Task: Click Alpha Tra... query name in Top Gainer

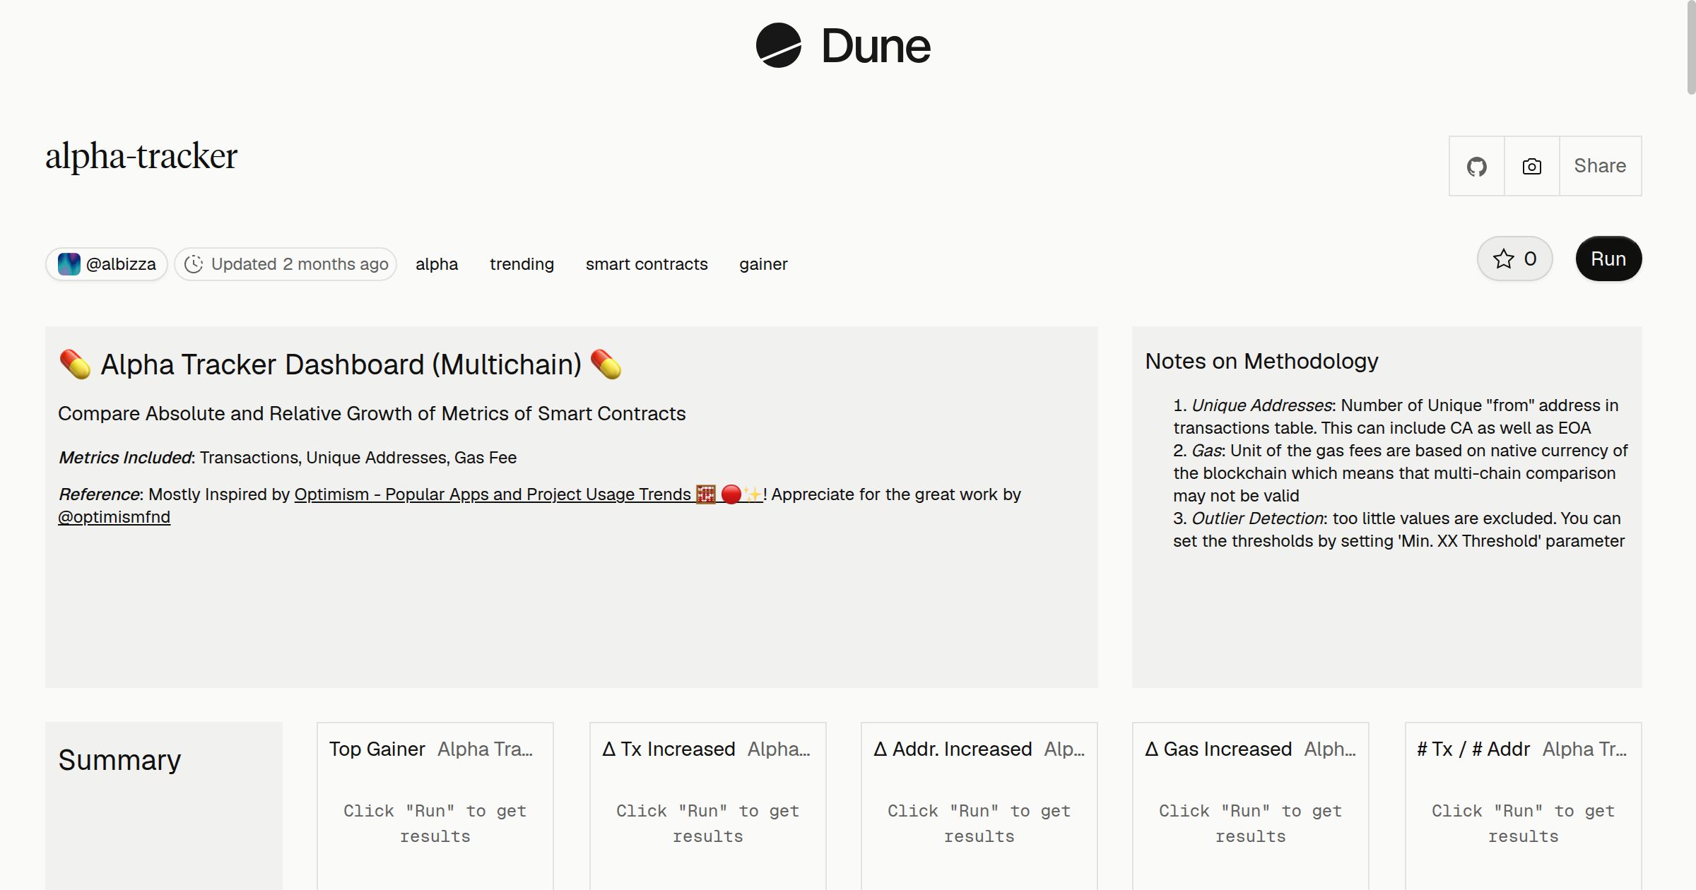Action: (485, 749)
